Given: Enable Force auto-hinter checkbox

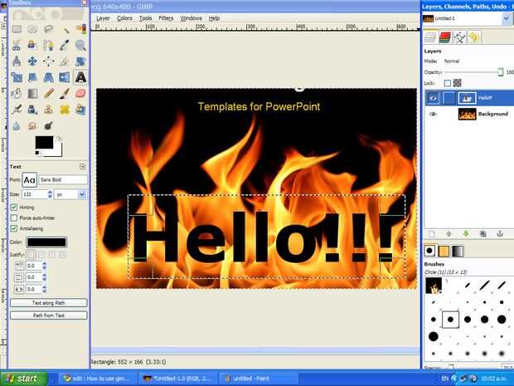Looking at the screenshot, I should pyautogui.click(x=14, y=217).
